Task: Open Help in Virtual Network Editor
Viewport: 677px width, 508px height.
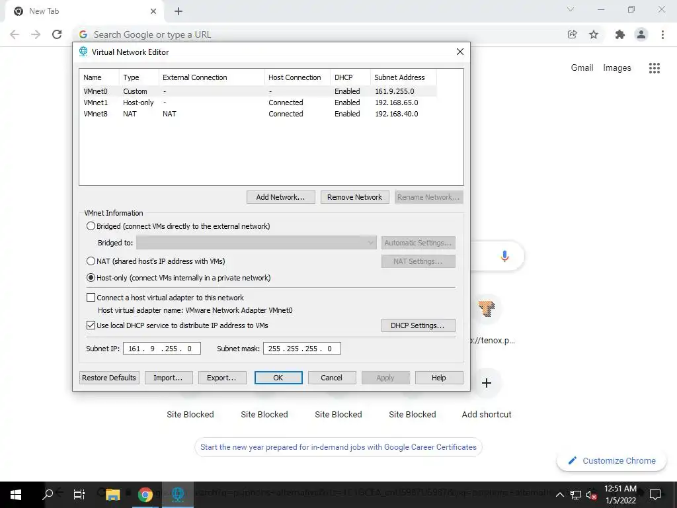Action: (x=439, y=378)
